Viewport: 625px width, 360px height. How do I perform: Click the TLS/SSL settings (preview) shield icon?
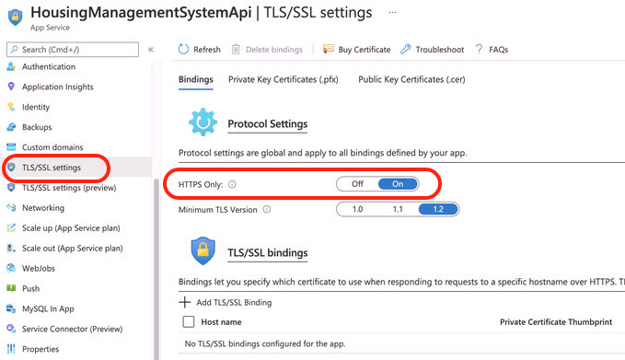[11, 188]
